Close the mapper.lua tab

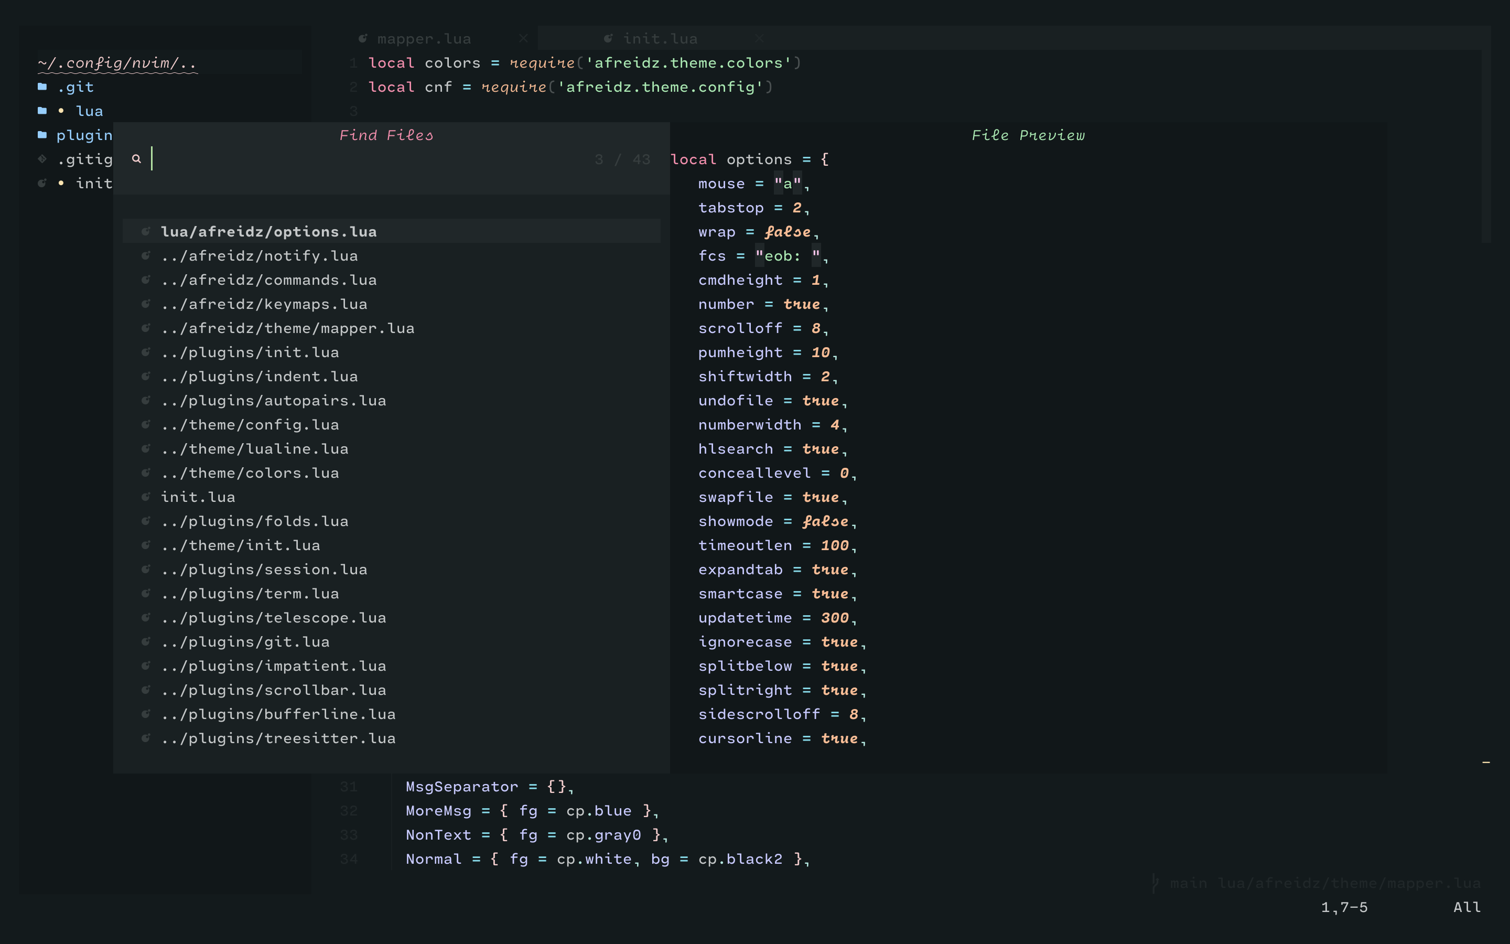pyautogui.click(x=523, y=39)
